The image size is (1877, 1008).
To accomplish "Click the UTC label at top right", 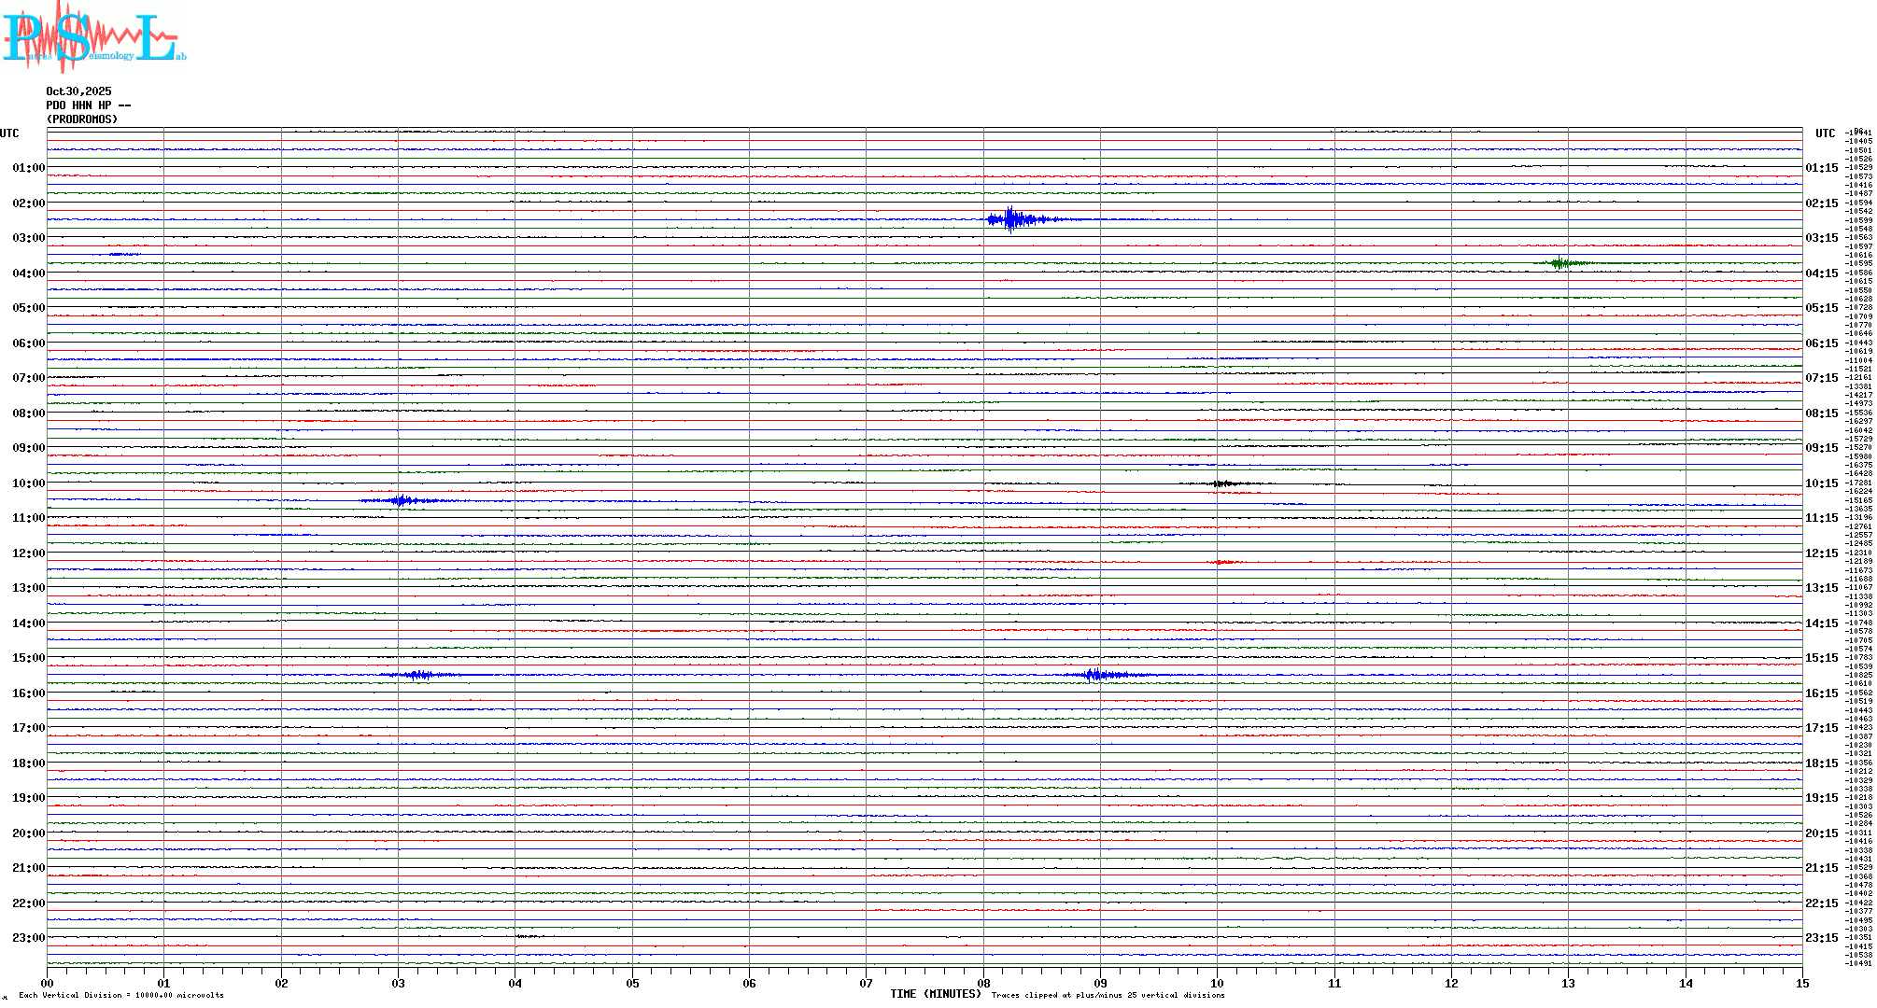I will coord(1825,133).
